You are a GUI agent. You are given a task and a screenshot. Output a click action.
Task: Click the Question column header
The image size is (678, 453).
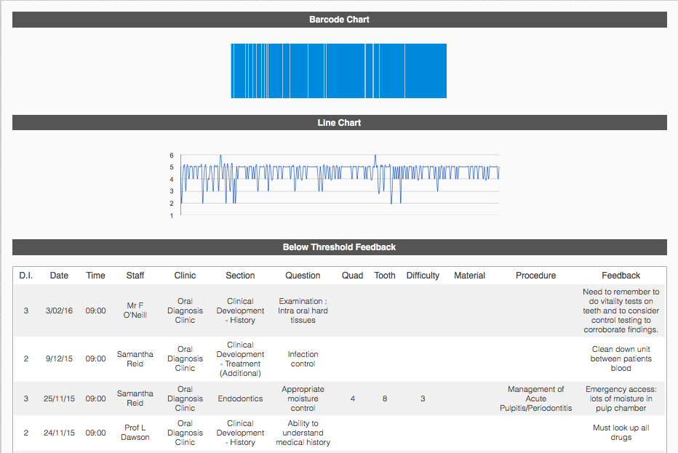pyautogui.click(x=303, y=276)
